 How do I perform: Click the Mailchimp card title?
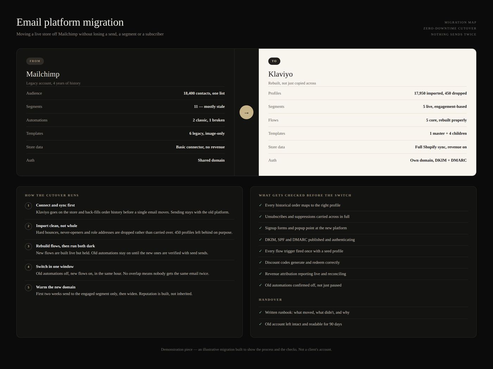coord(43,74)
